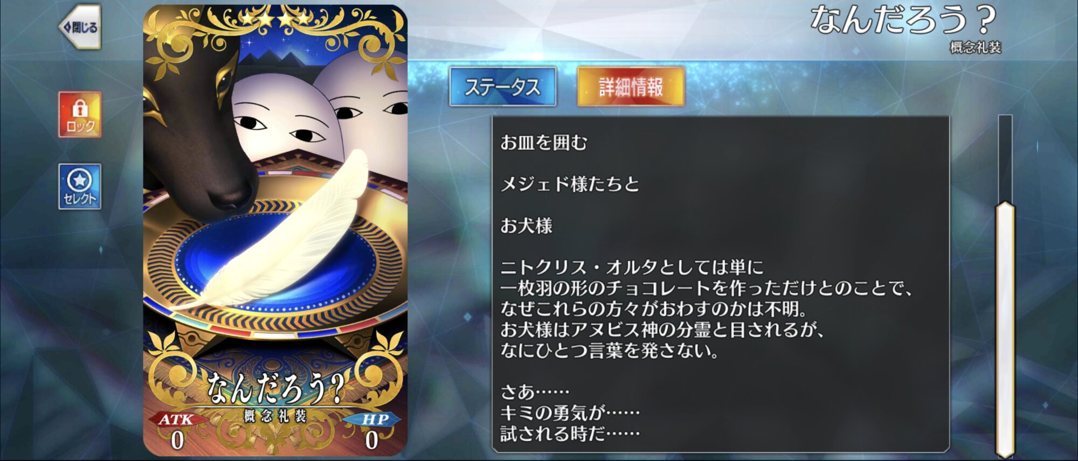The image size is (1078, 461).
Task: Click the なんだろう？ title on card bottom
Action: pyautogui.click(x=275, y=388)
